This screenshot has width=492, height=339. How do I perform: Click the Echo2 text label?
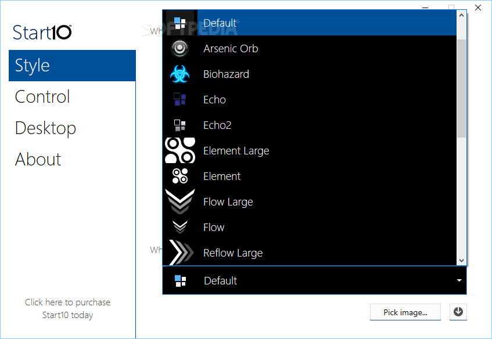click(x=217, y=125)
